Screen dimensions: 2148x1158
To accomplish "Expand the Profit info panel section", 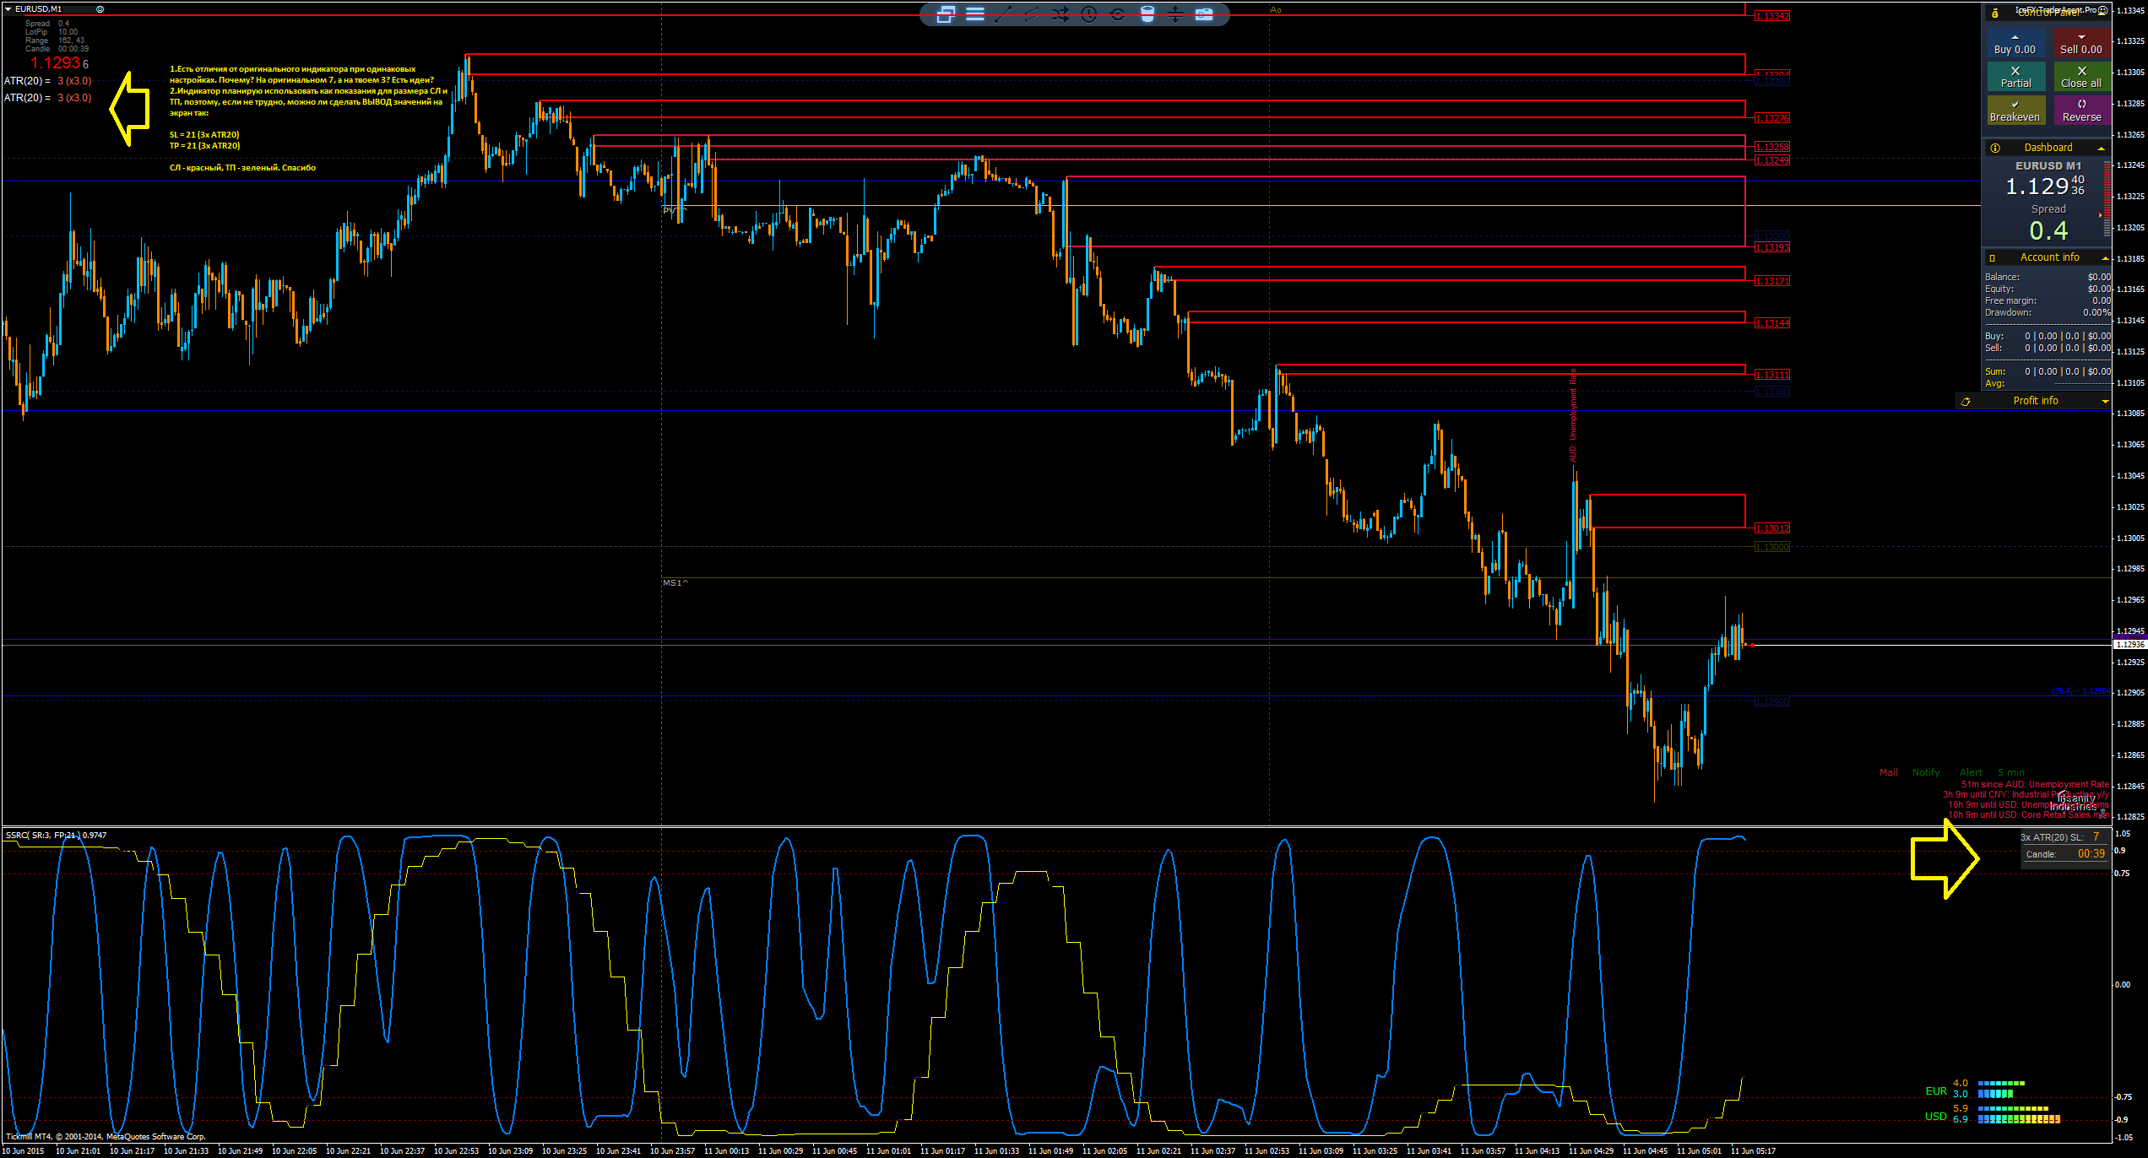I will click(2105, 402).
